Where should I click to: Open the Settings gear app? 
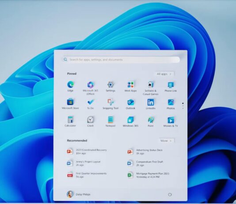[110, 87]
